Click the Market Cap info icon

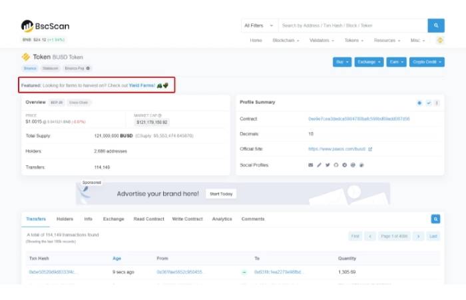pos(160,115)
